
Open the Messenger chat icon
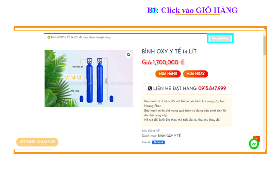tap(254, 144)
